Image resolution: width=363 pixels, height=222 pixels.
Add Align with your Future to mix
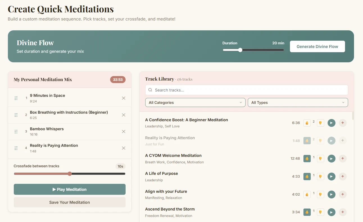pos(342,194)
